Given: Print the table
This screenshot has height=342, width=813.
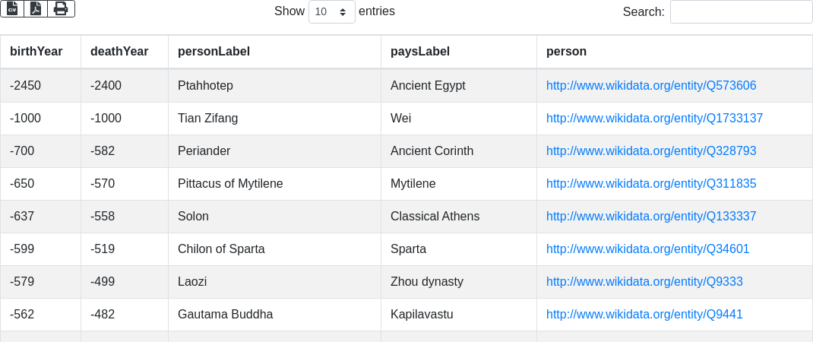Looking at the screenshot, I should [61, 9].
